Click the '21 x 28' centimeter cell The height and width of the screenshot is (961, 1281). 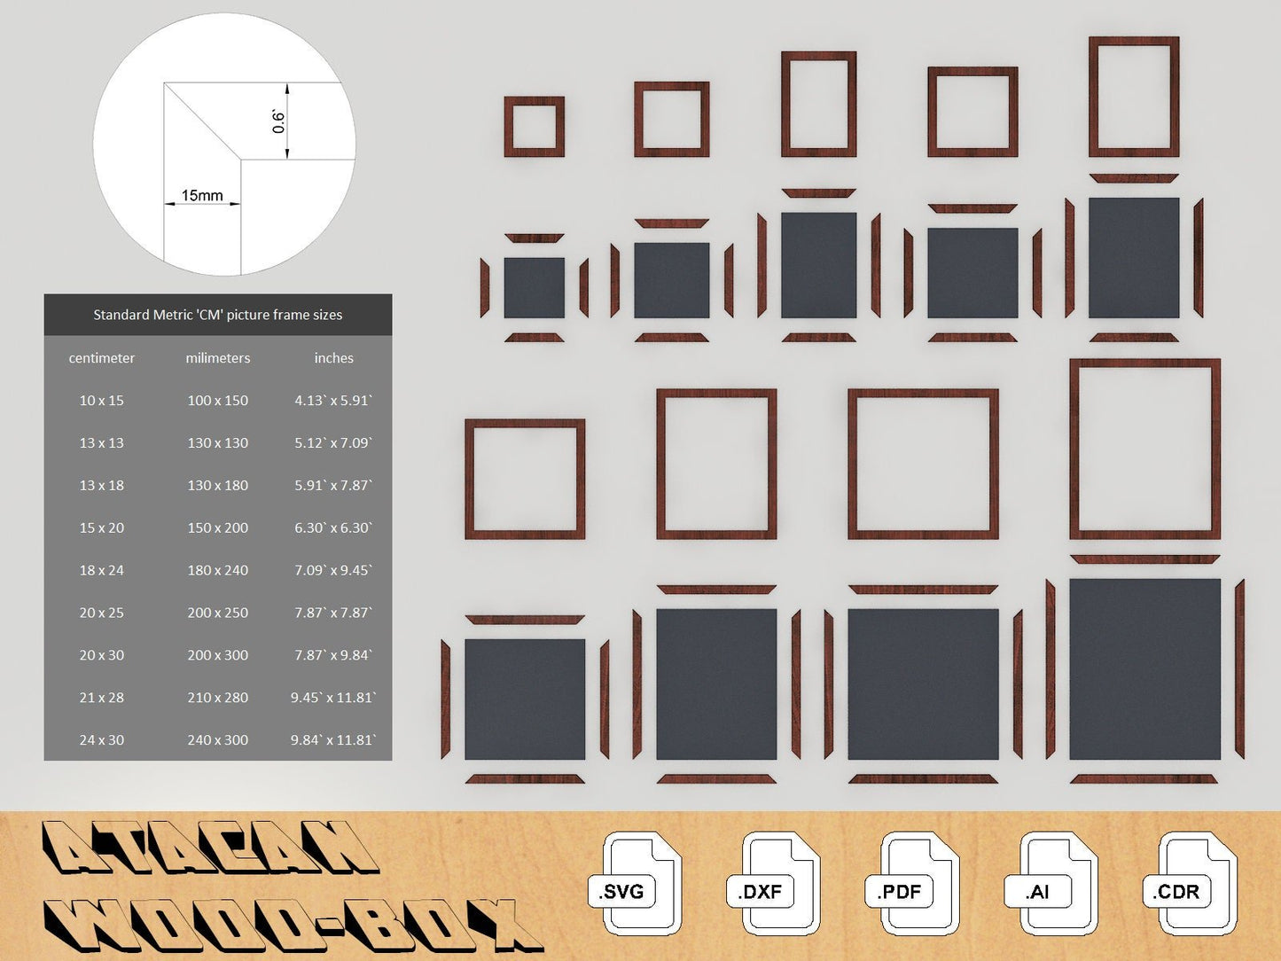click(x=102, y=698)
